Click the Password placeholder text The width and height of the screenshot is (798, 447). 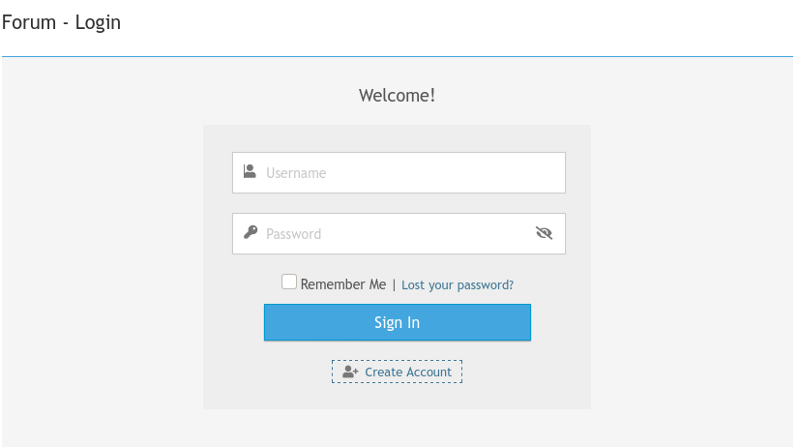click(x=293, y=233)
